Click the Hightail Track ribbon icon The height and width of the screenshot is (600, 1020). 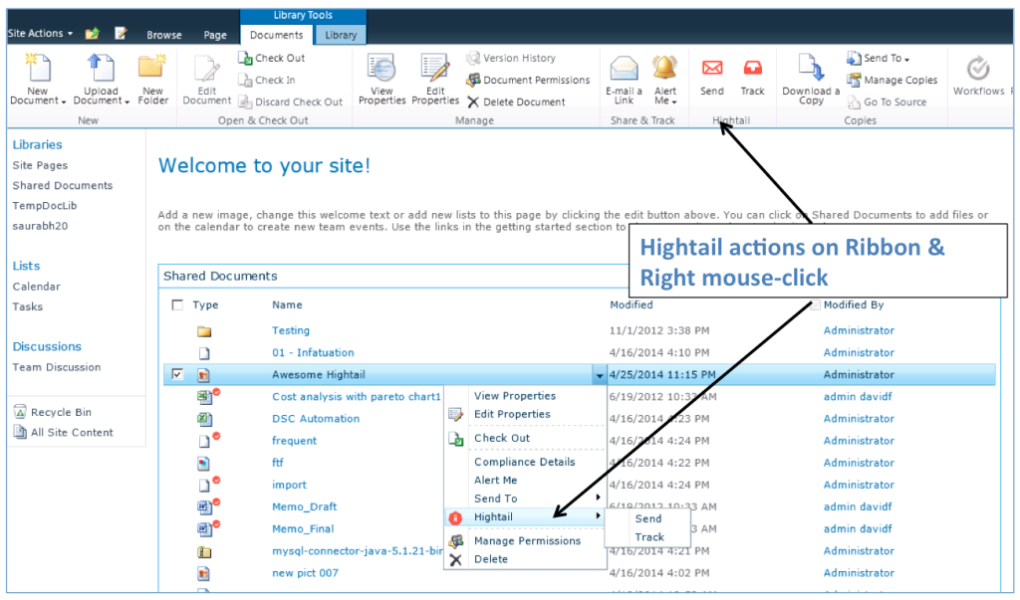tap(753, 68)
